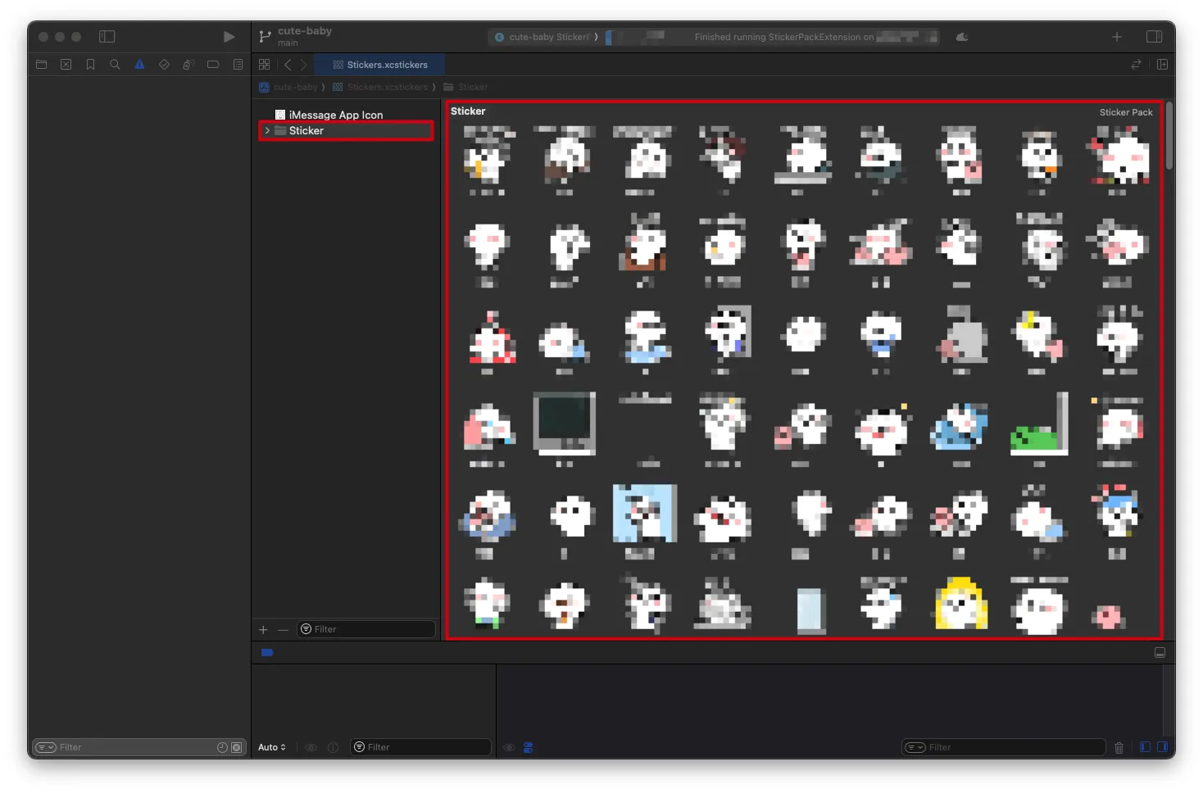Click the add editor on right icon
1203x793 pixels.
pos(1162,65)
